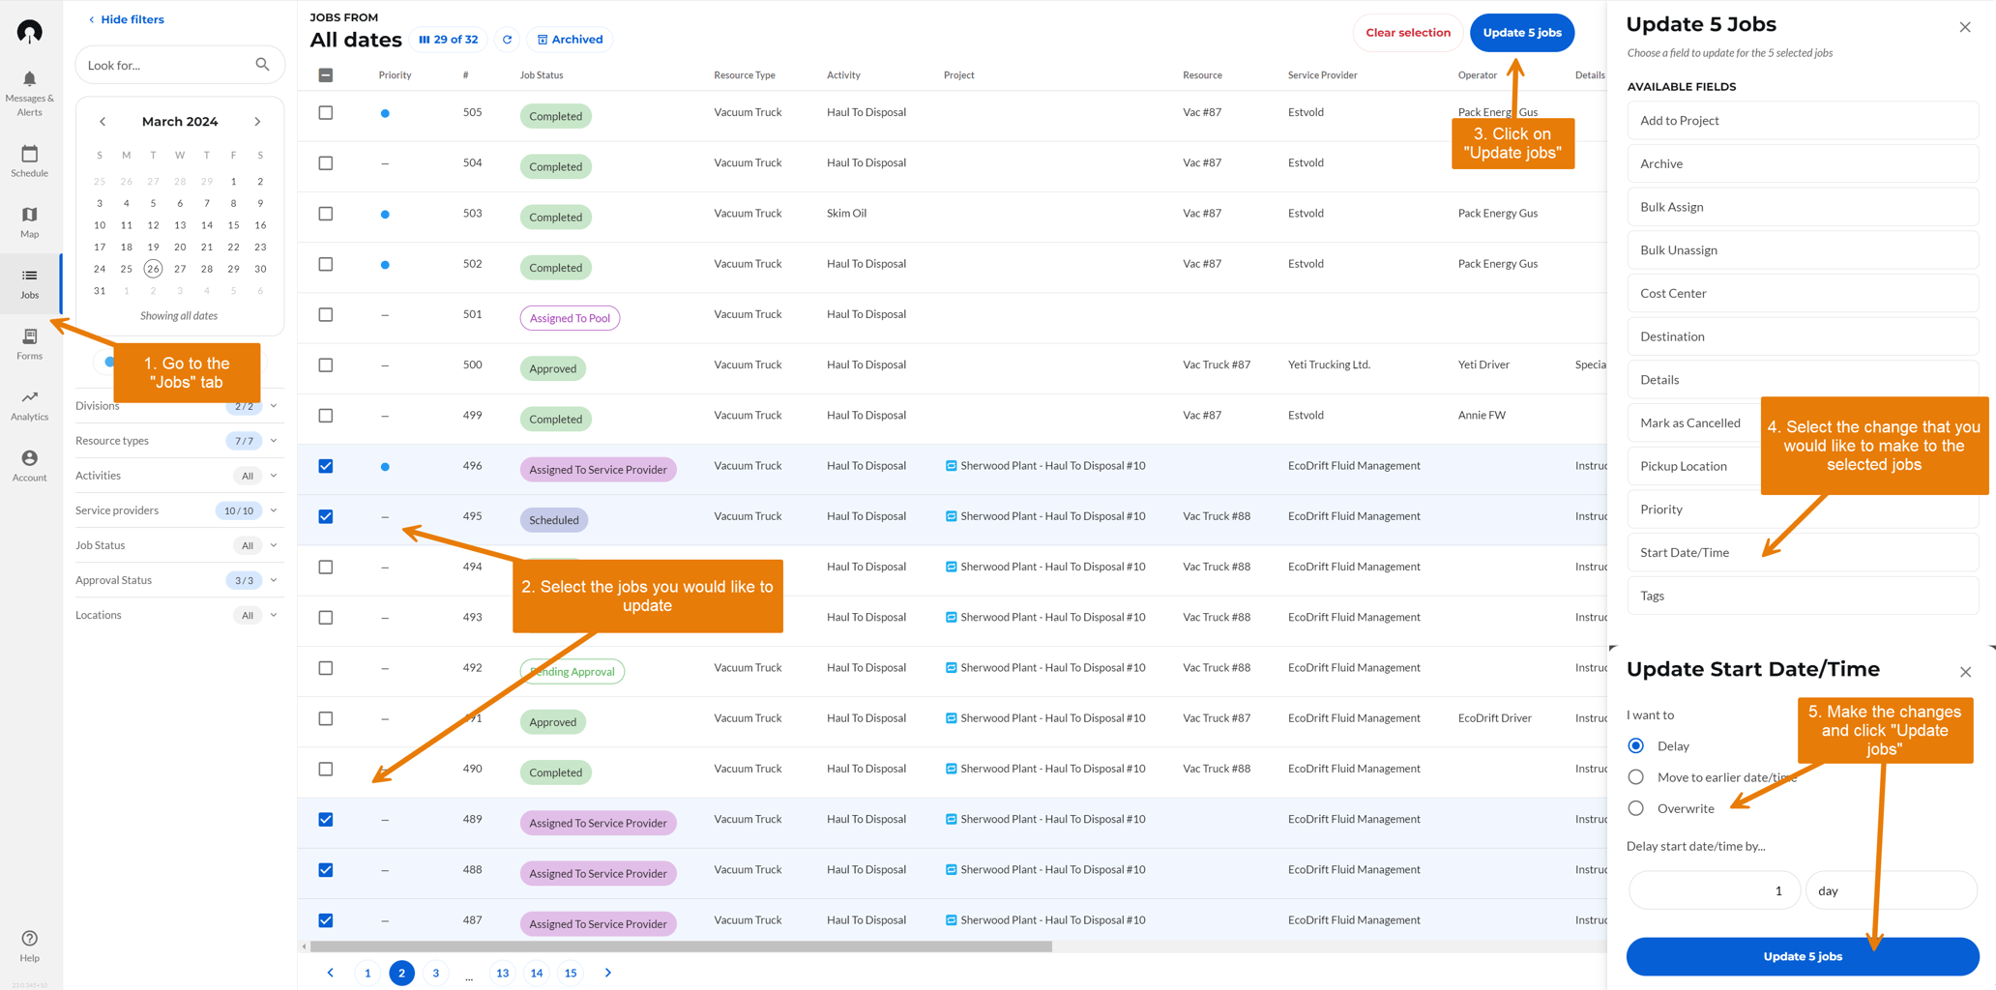
Task: Close the Update Start Date/Time dialog
Action: pos(1965,672)
